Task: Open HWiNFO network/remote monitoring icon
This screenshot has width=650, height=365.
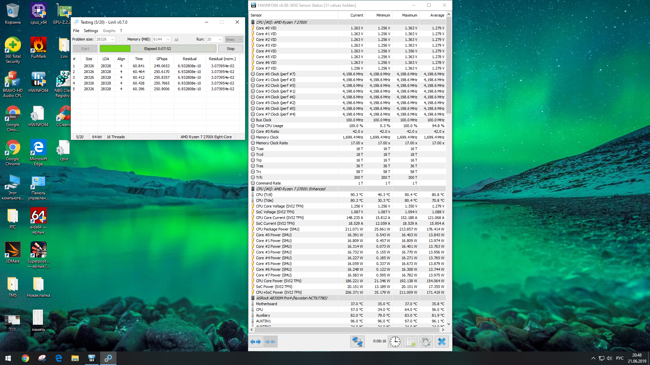Action: [357, 342]
